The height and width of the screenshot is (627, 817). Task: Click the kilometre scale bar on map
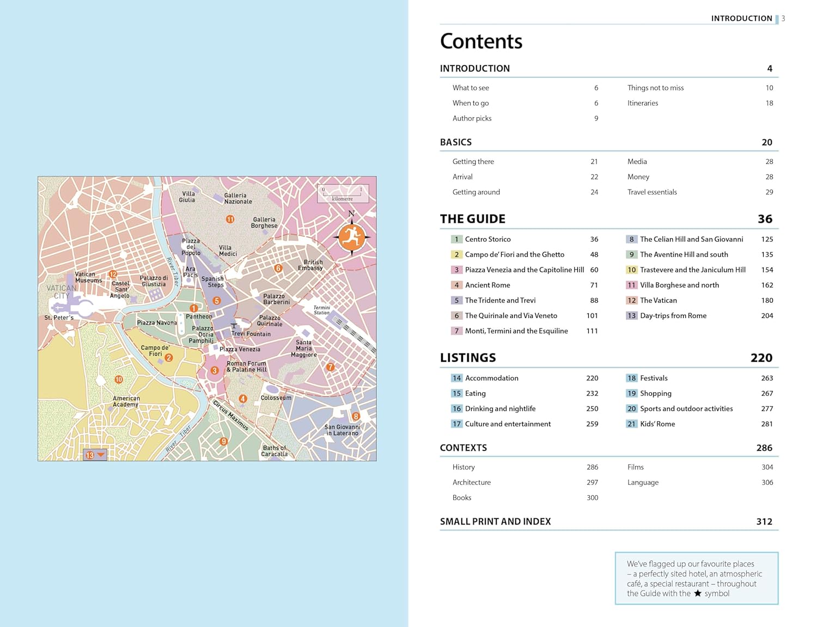click(343, 193)
